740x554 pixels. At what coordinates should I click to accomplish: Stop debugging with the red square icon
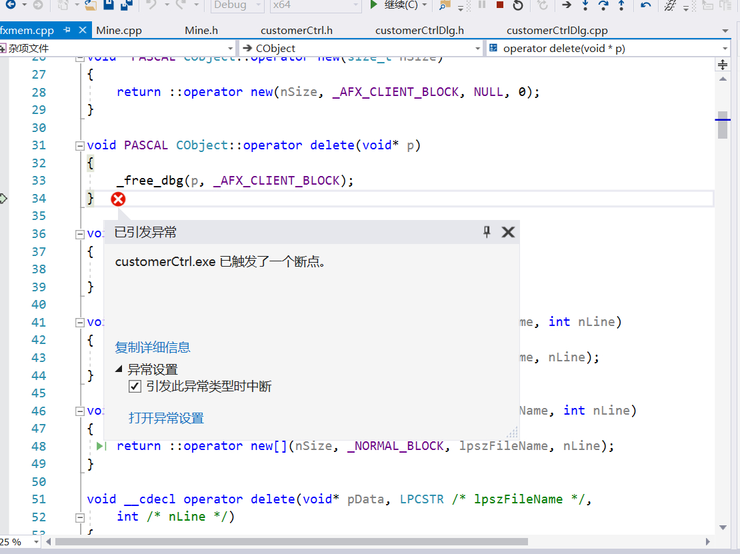500,5
